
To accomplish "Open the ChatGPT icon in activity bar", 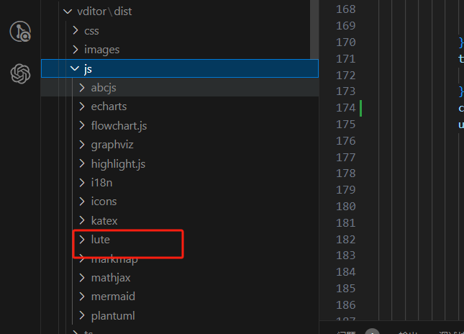I will coord(20,73).
